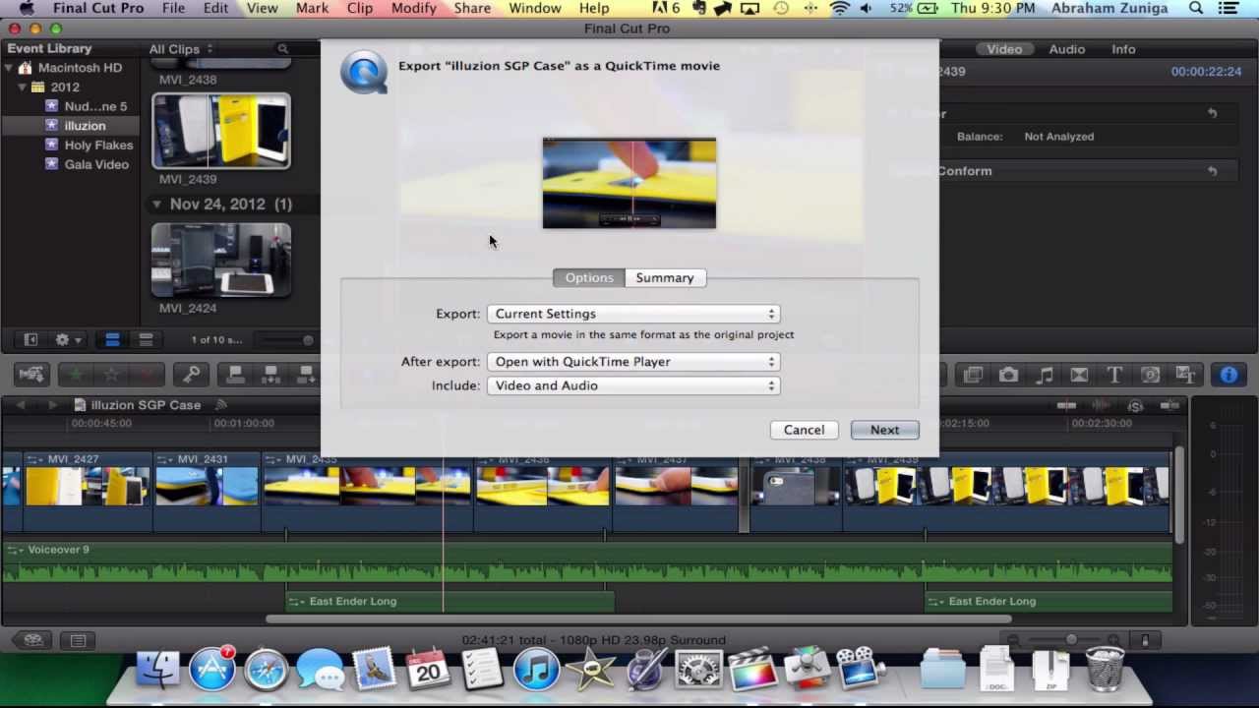Select the Options tab in export dialog
Screen dimensions: 1259x708
(x=589, y=277)
